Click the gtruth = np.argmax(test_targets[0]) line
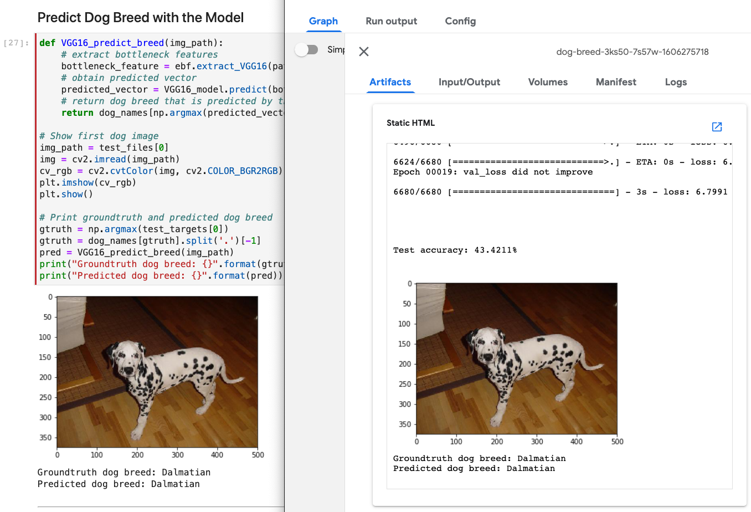Screen dimensions: 751x512 click(x=134, y=229)
